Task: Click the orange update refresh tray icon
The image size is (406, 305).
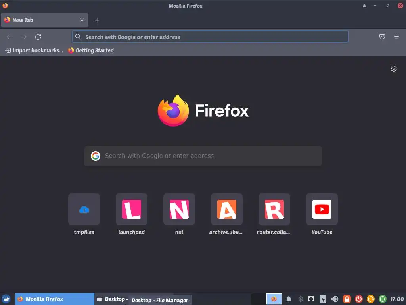Action: coord(371,299)
